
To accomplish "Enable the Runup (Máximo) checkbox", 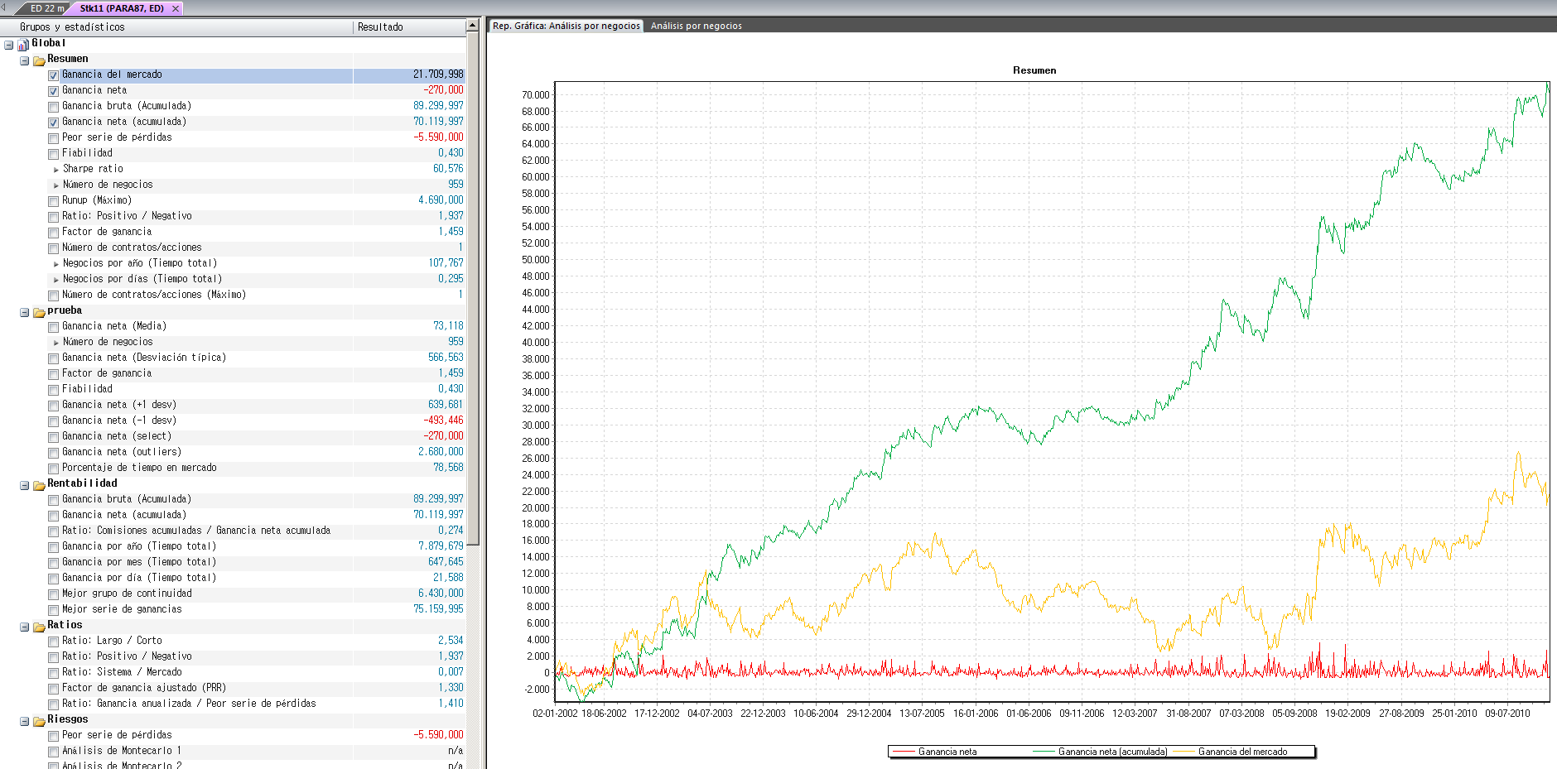I will (53, 201).
